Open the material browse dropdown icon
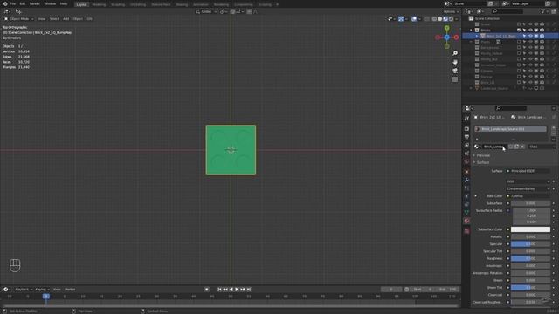 click(x=477, y=147)
